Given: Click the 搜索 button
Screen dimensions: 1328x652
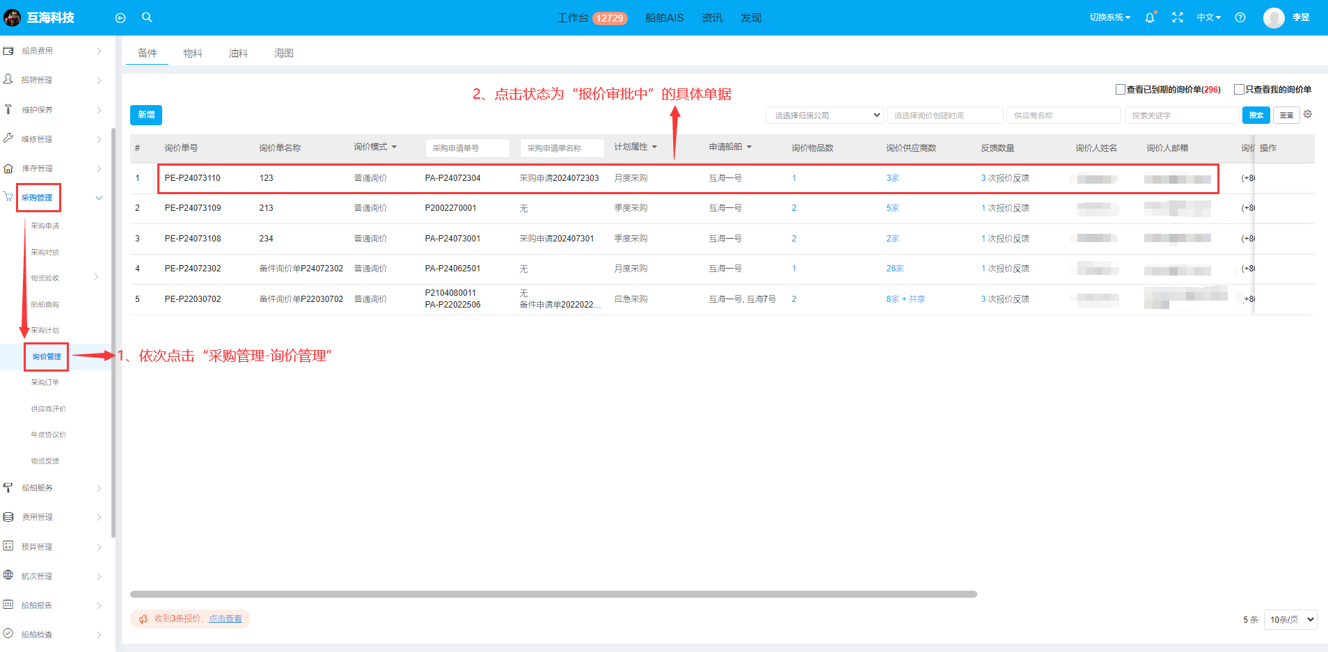Looking at the screenshot, I should tap(1256, 116).
